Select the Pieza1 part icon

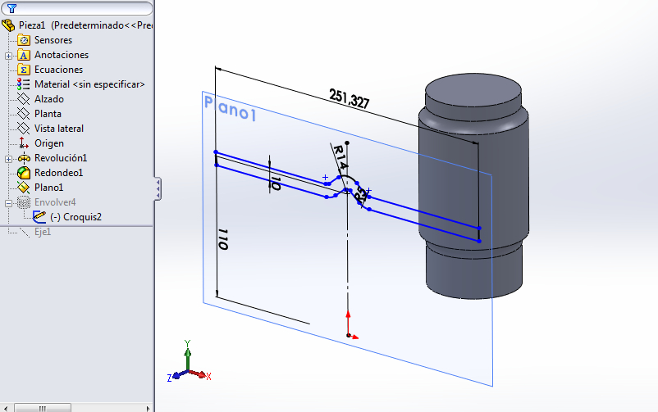click(8, 25)
